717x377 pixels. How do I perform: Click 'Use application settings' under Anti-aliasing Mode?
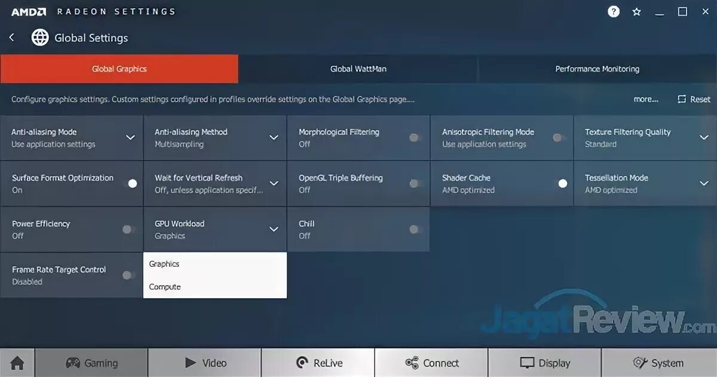[53, 144]
